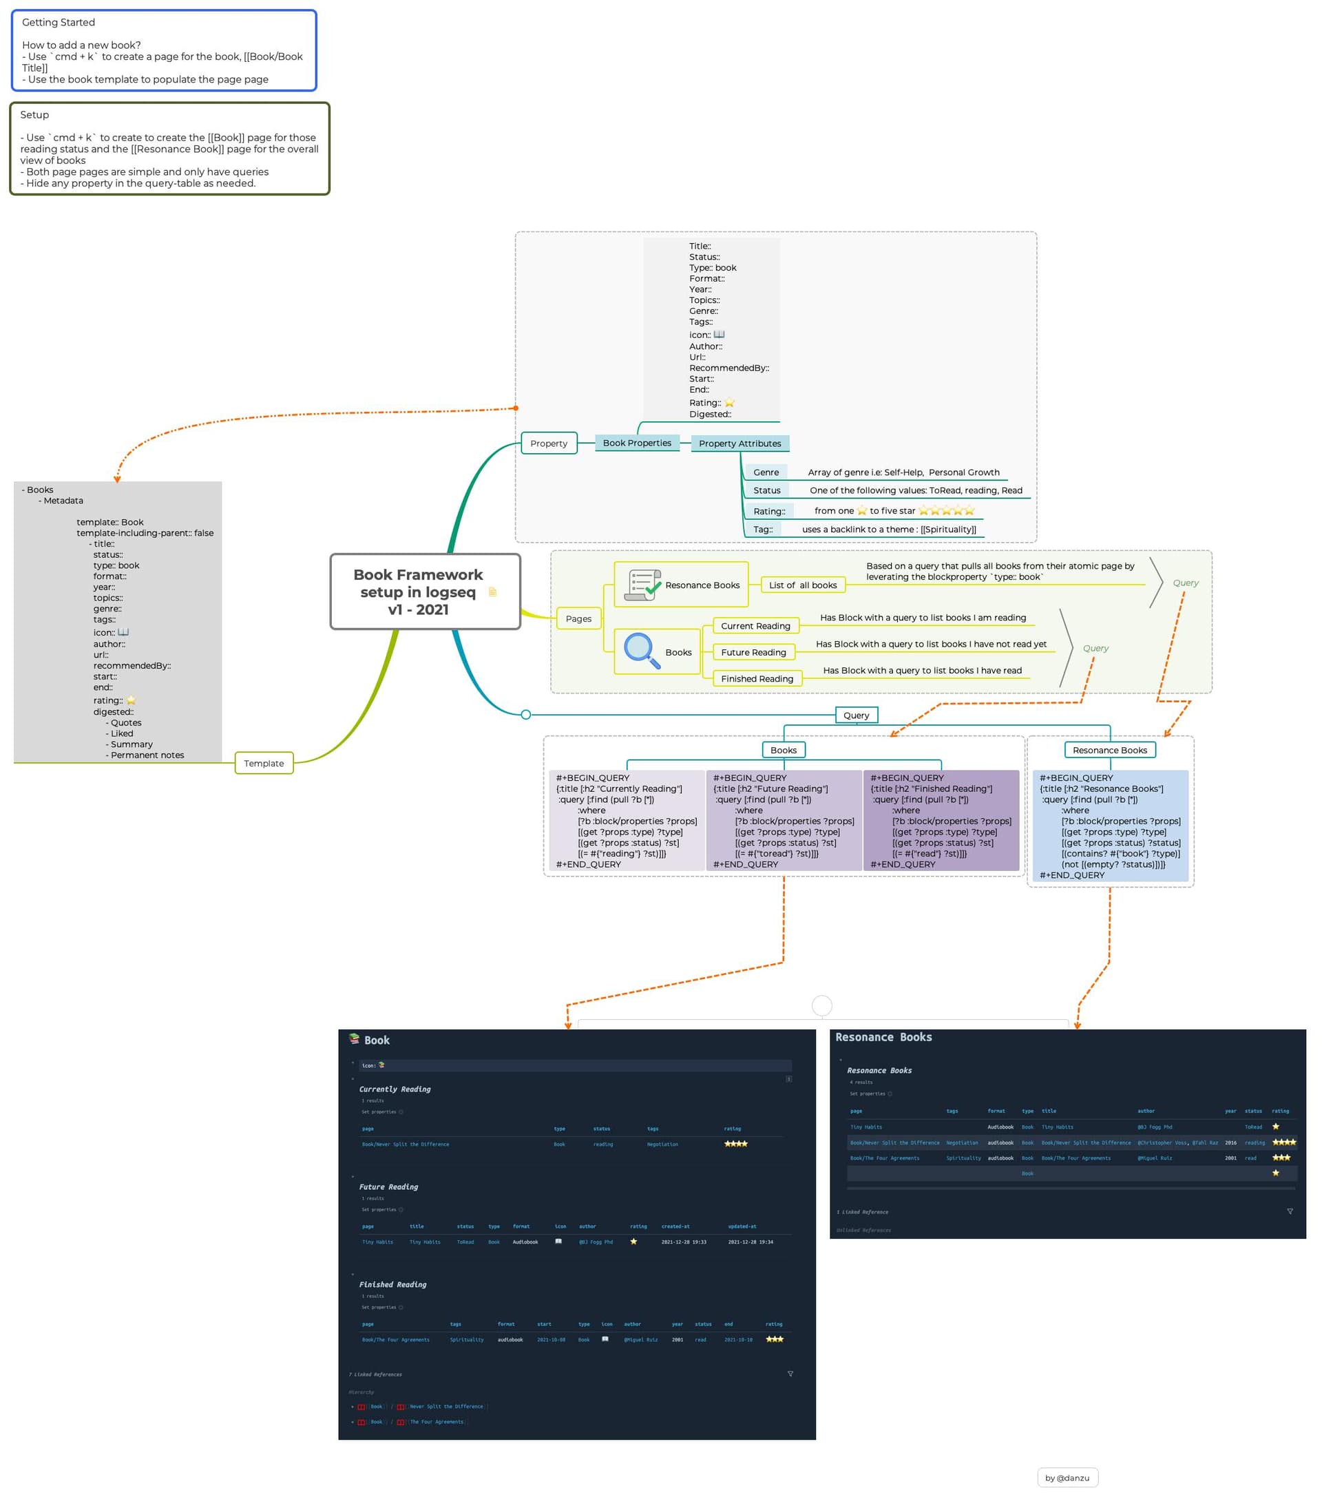The height and width of the screenshot is (1497, 1322).
Task: Open the Book/Never Split the Difference link in Currently Reading
Action: [x=405, y=1144]
